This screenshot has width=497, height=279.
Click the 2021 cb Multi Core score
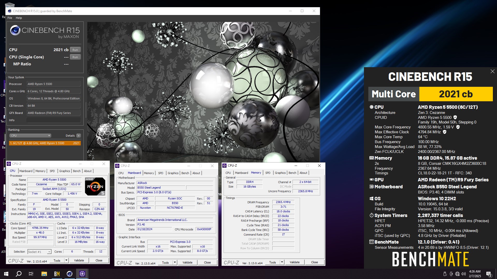coord(456,94)
